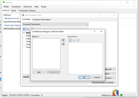Viewport: 139px width, 98px height.
Task: Click Cancel in the Collection Editor
Action: pos(97,77)
